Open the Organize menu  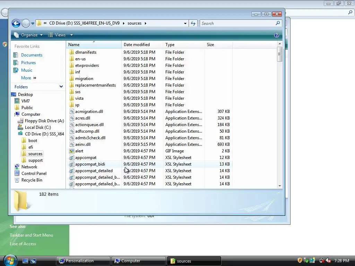[x=28, y=35]
